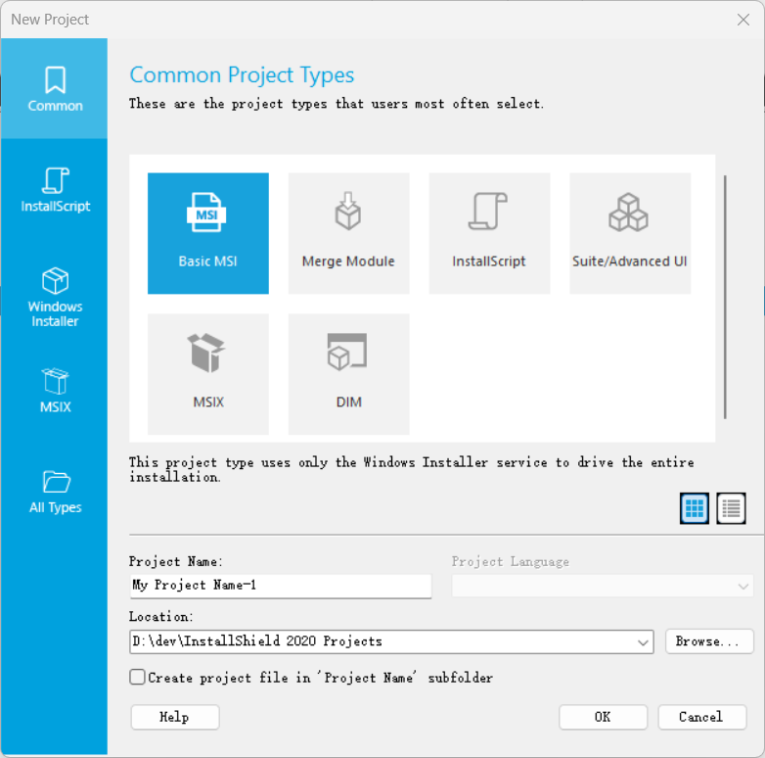This screenshot has height=758, width=765.
Task: Switch to grid icon view
Action: pyautogui.click(x=695, y=508)
